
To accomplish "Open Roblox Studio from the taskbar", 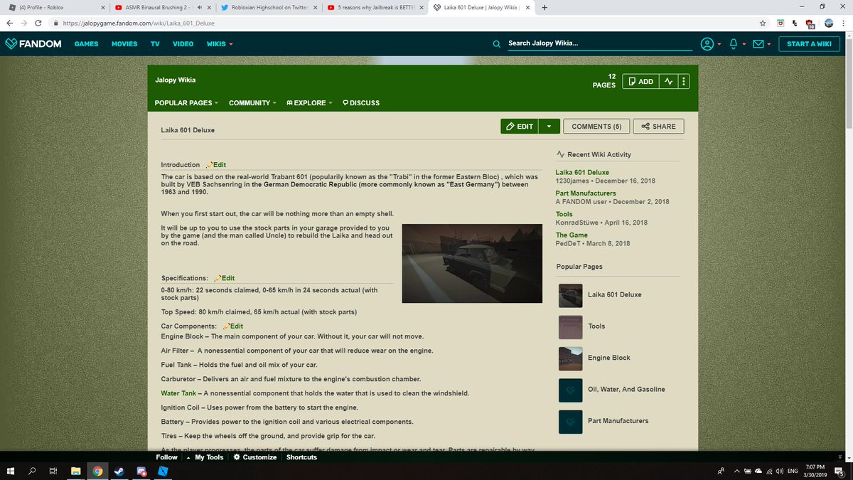I will pos(163,471).
